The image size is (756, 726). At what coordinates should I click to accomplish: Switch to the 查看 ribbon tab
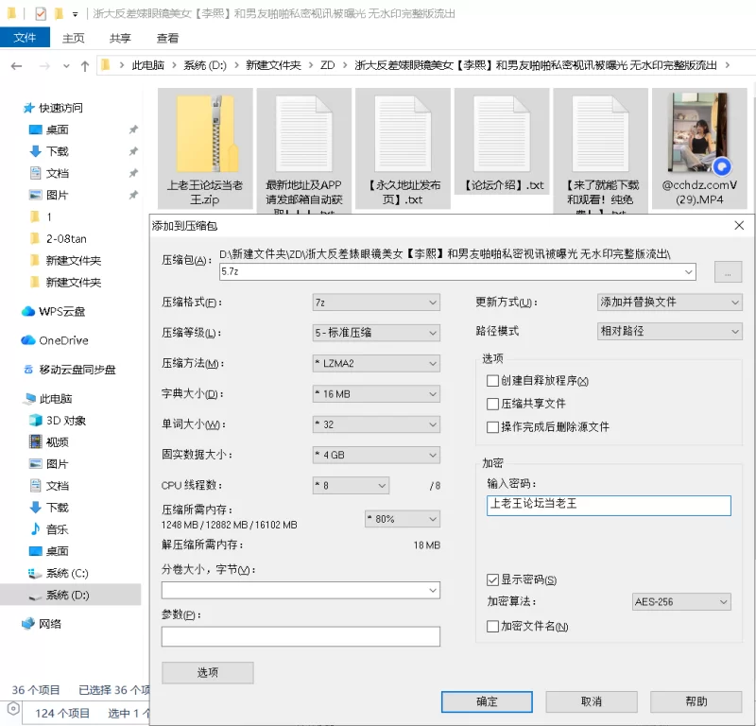(x=167, y=39)
